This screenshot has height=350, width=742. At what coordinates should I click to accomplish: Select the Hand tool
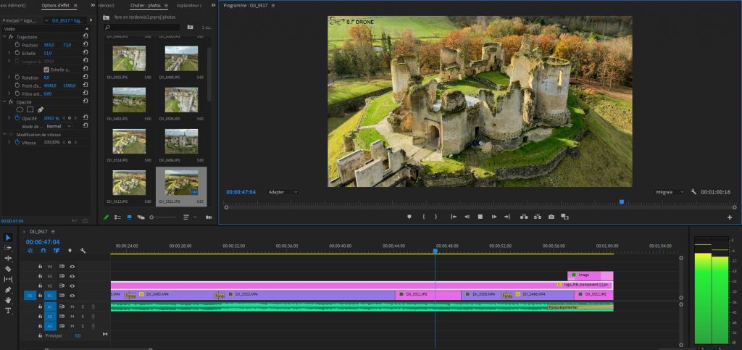click(8, 300)
